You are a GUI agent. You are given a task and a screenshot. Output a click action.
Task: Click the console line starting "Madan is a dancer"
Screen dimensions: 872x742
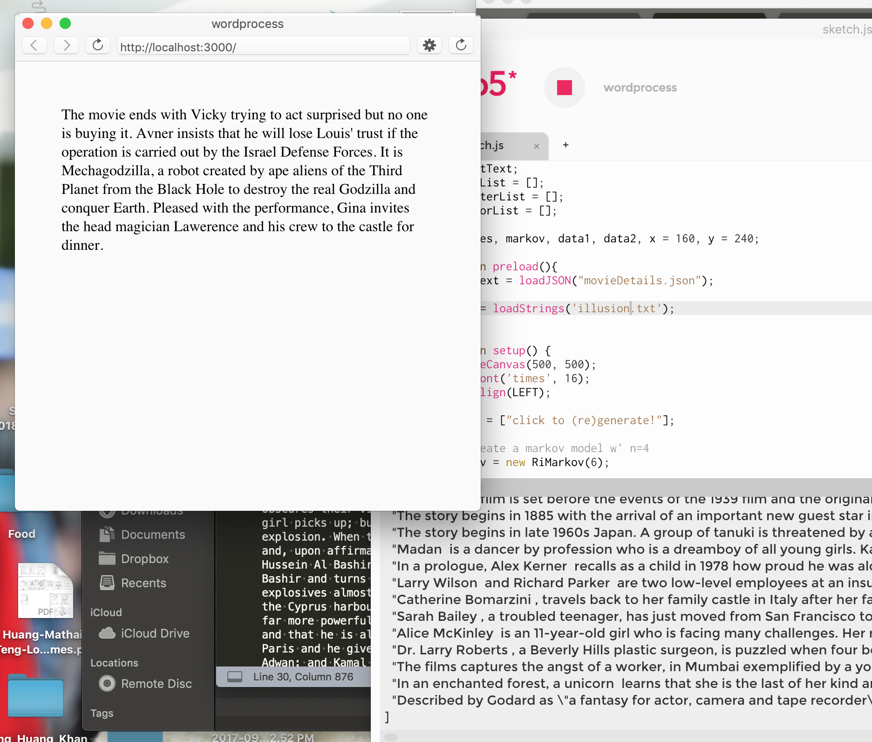pos(632,549)
